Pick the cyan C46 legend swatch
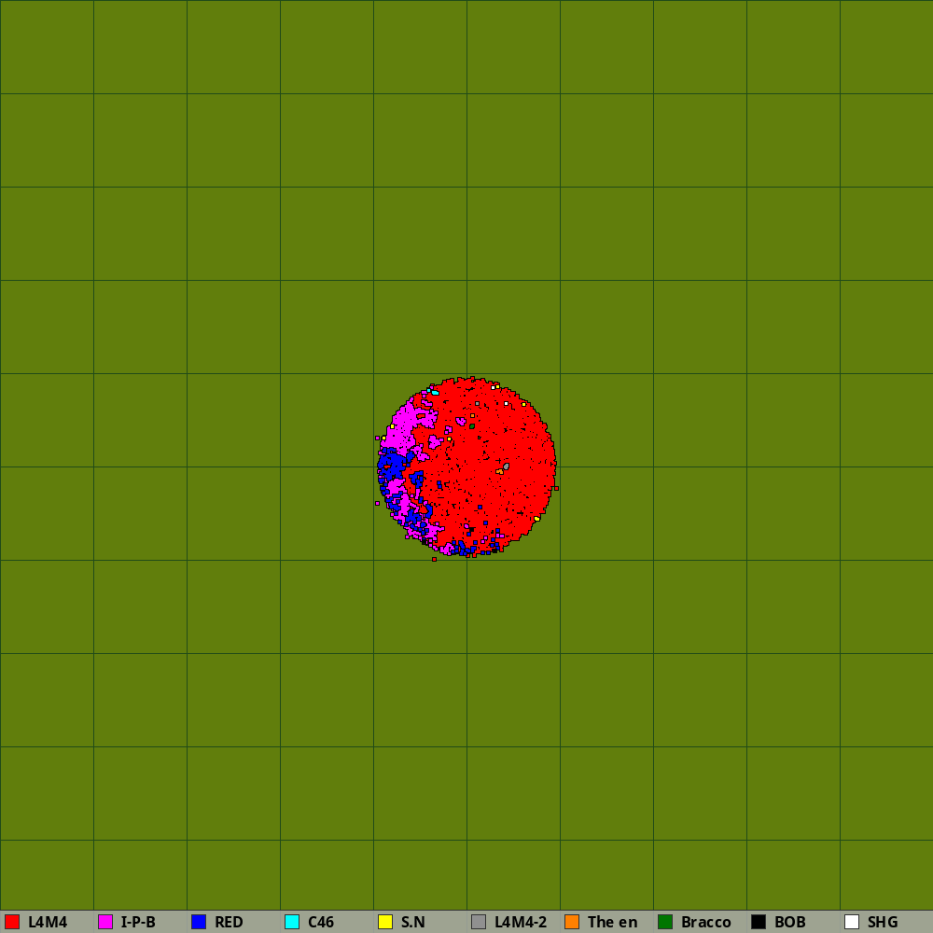This screenshot has width=933, height=933. point(292,922)
